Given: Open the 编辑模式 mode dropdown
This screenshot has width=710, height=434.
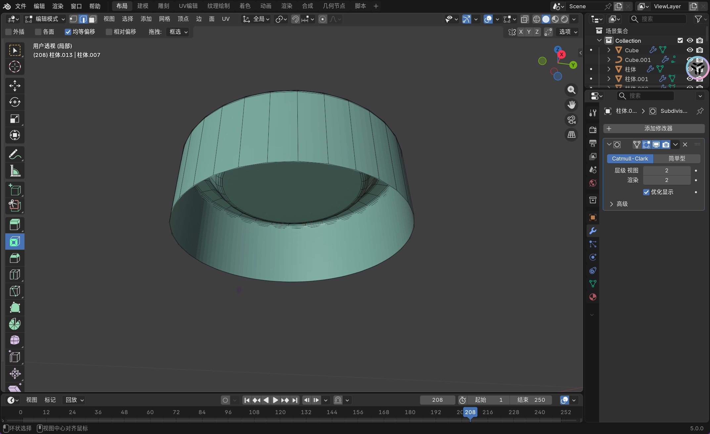Looking at the screenshot, I should point(45,19).
